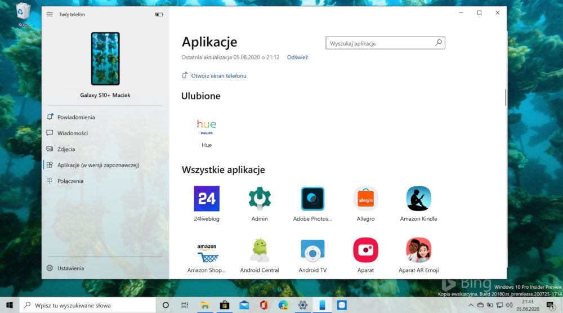This screenshot has width=563, height=313.
Task: Open Edge Canary from taskbar
Action: coord(283,305)
